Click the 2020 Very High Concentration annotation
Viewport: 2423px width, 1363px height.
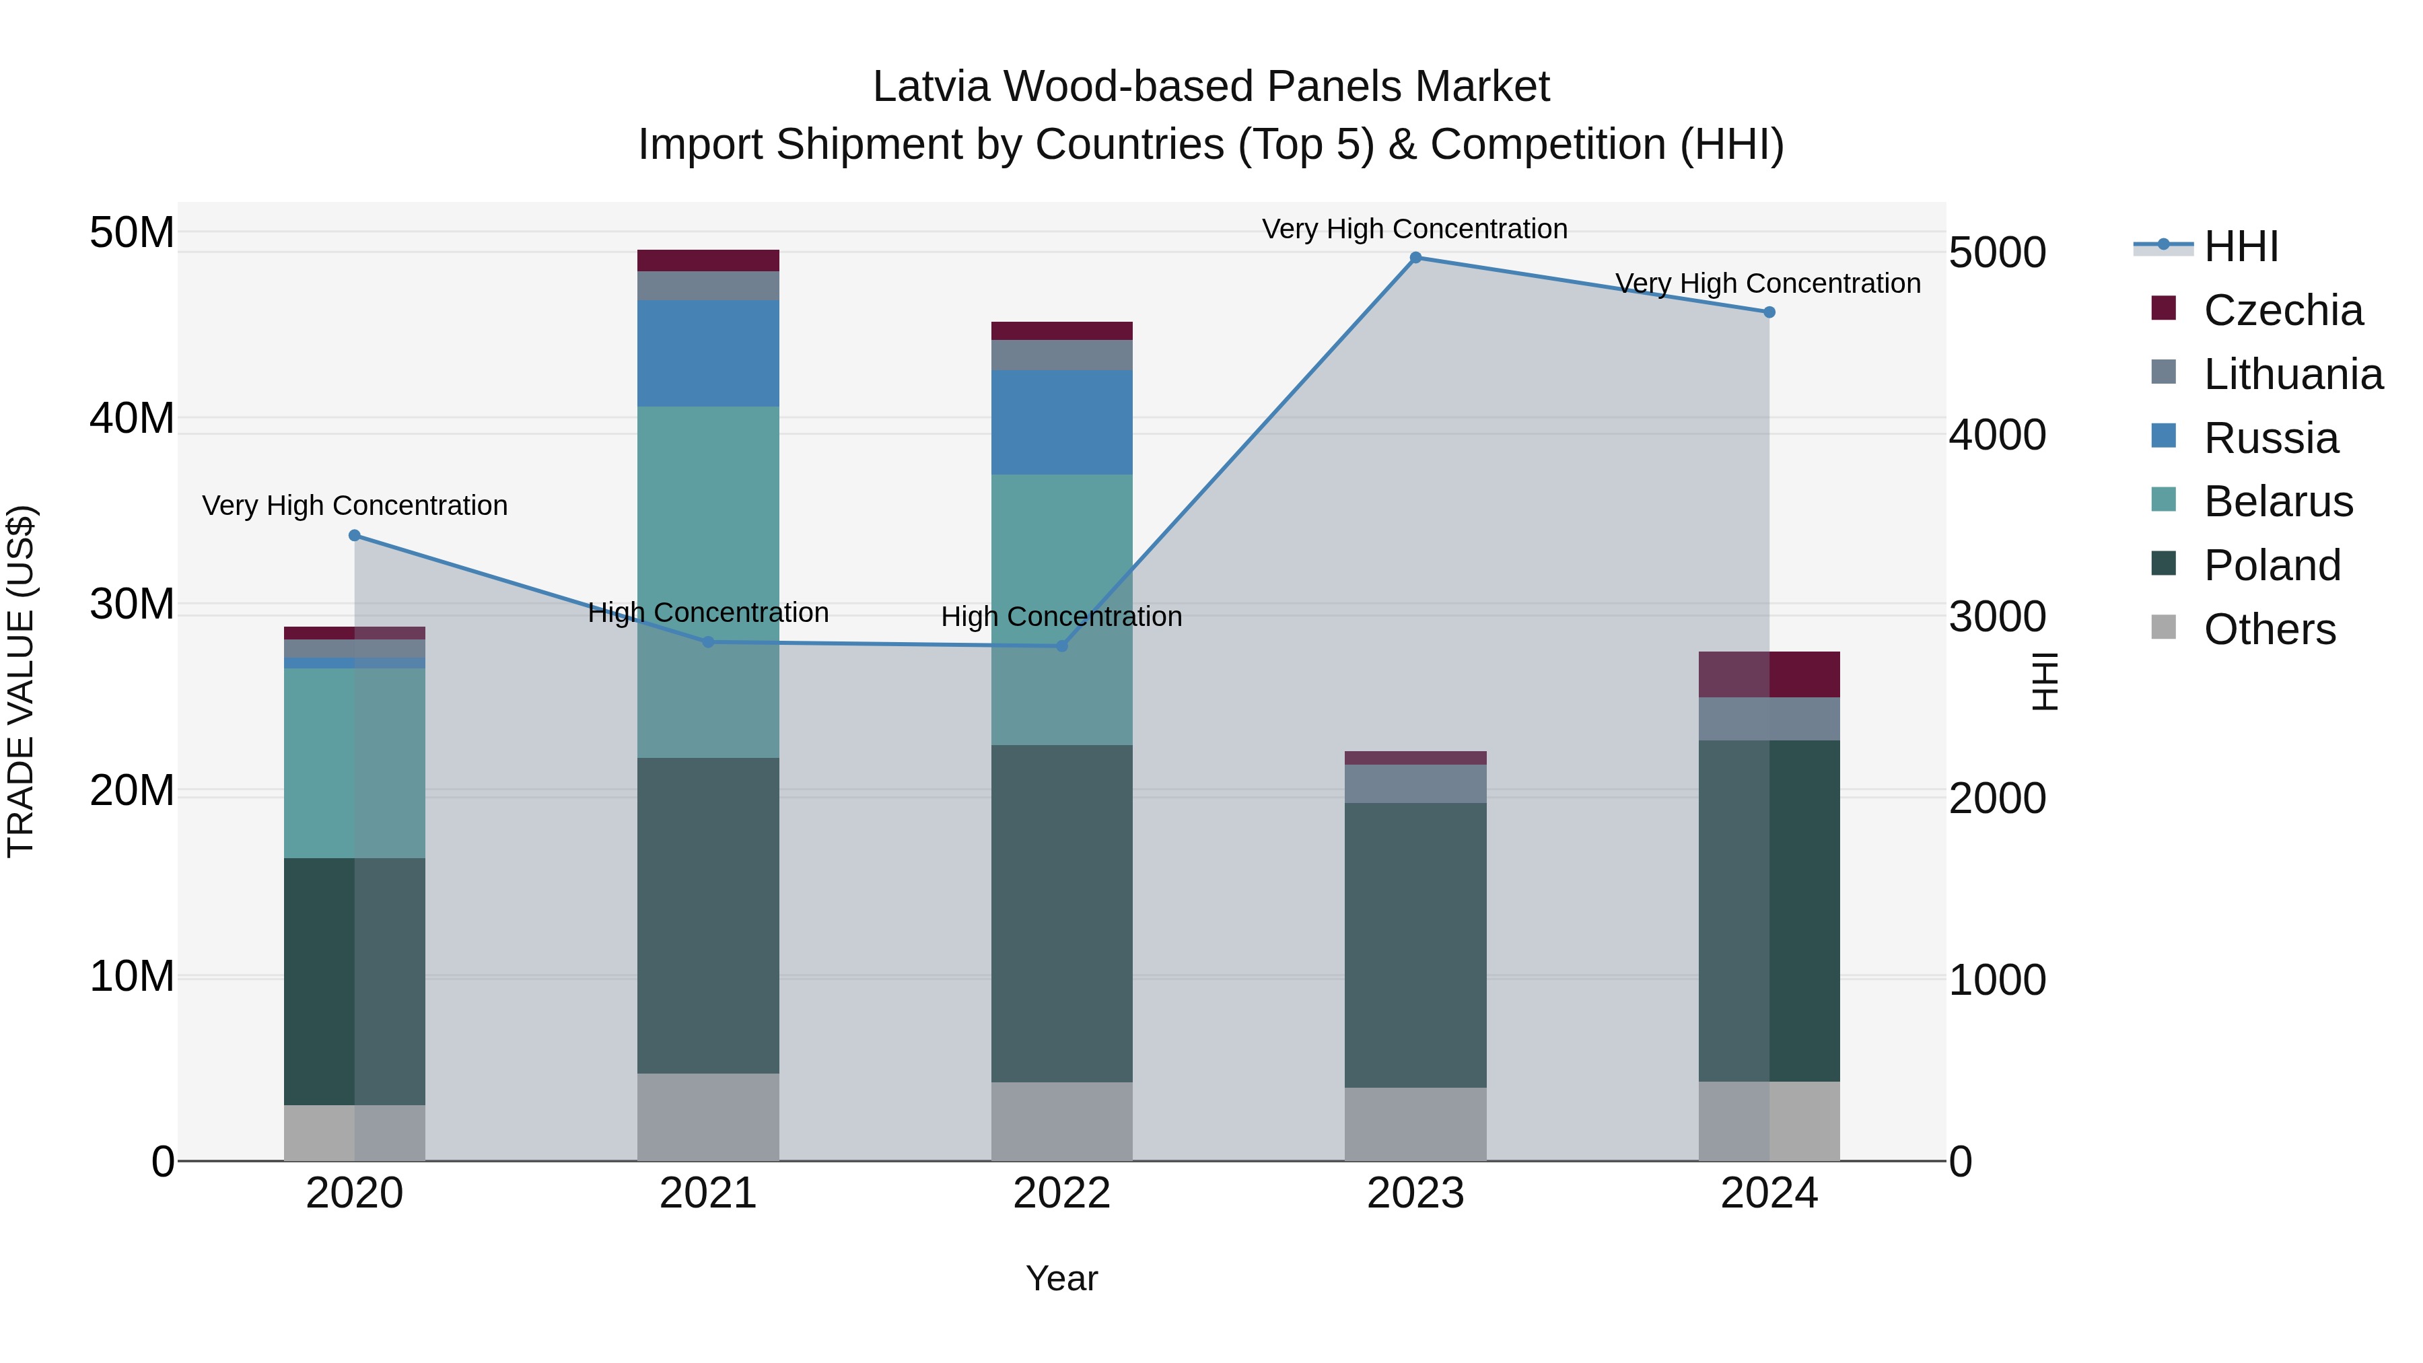(355, 505)
